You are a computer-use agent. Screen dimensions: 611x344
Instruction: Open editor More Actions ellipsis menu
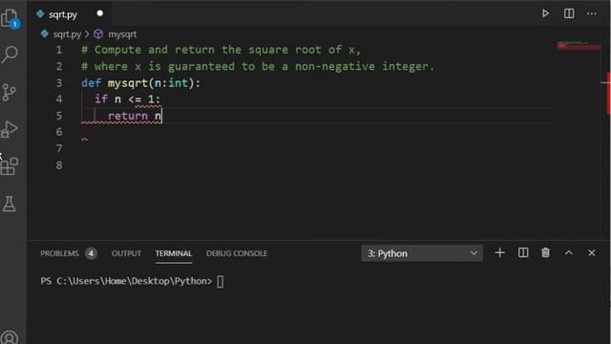(x=592, y=14)
